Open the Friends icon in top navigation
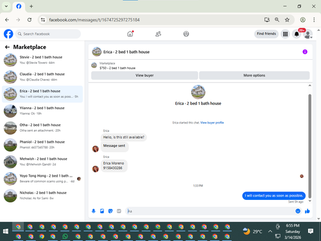Viewport: 321px width, 241px height. tap(158, 34)
